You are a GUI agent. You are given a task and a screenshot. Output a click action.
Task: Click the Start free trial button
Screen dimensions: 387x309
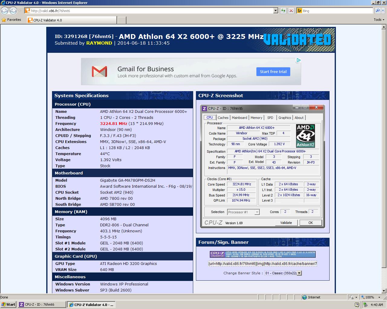point(273,72)
